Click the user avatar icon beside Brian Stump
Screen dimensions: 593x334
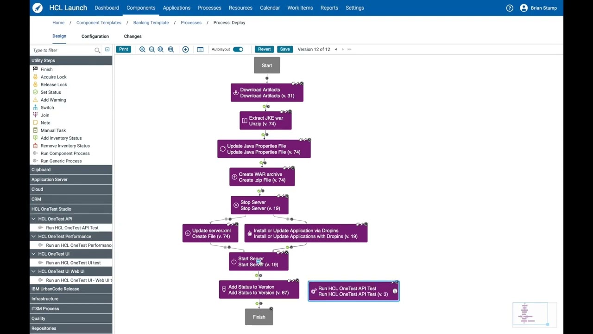coord(524,8)
